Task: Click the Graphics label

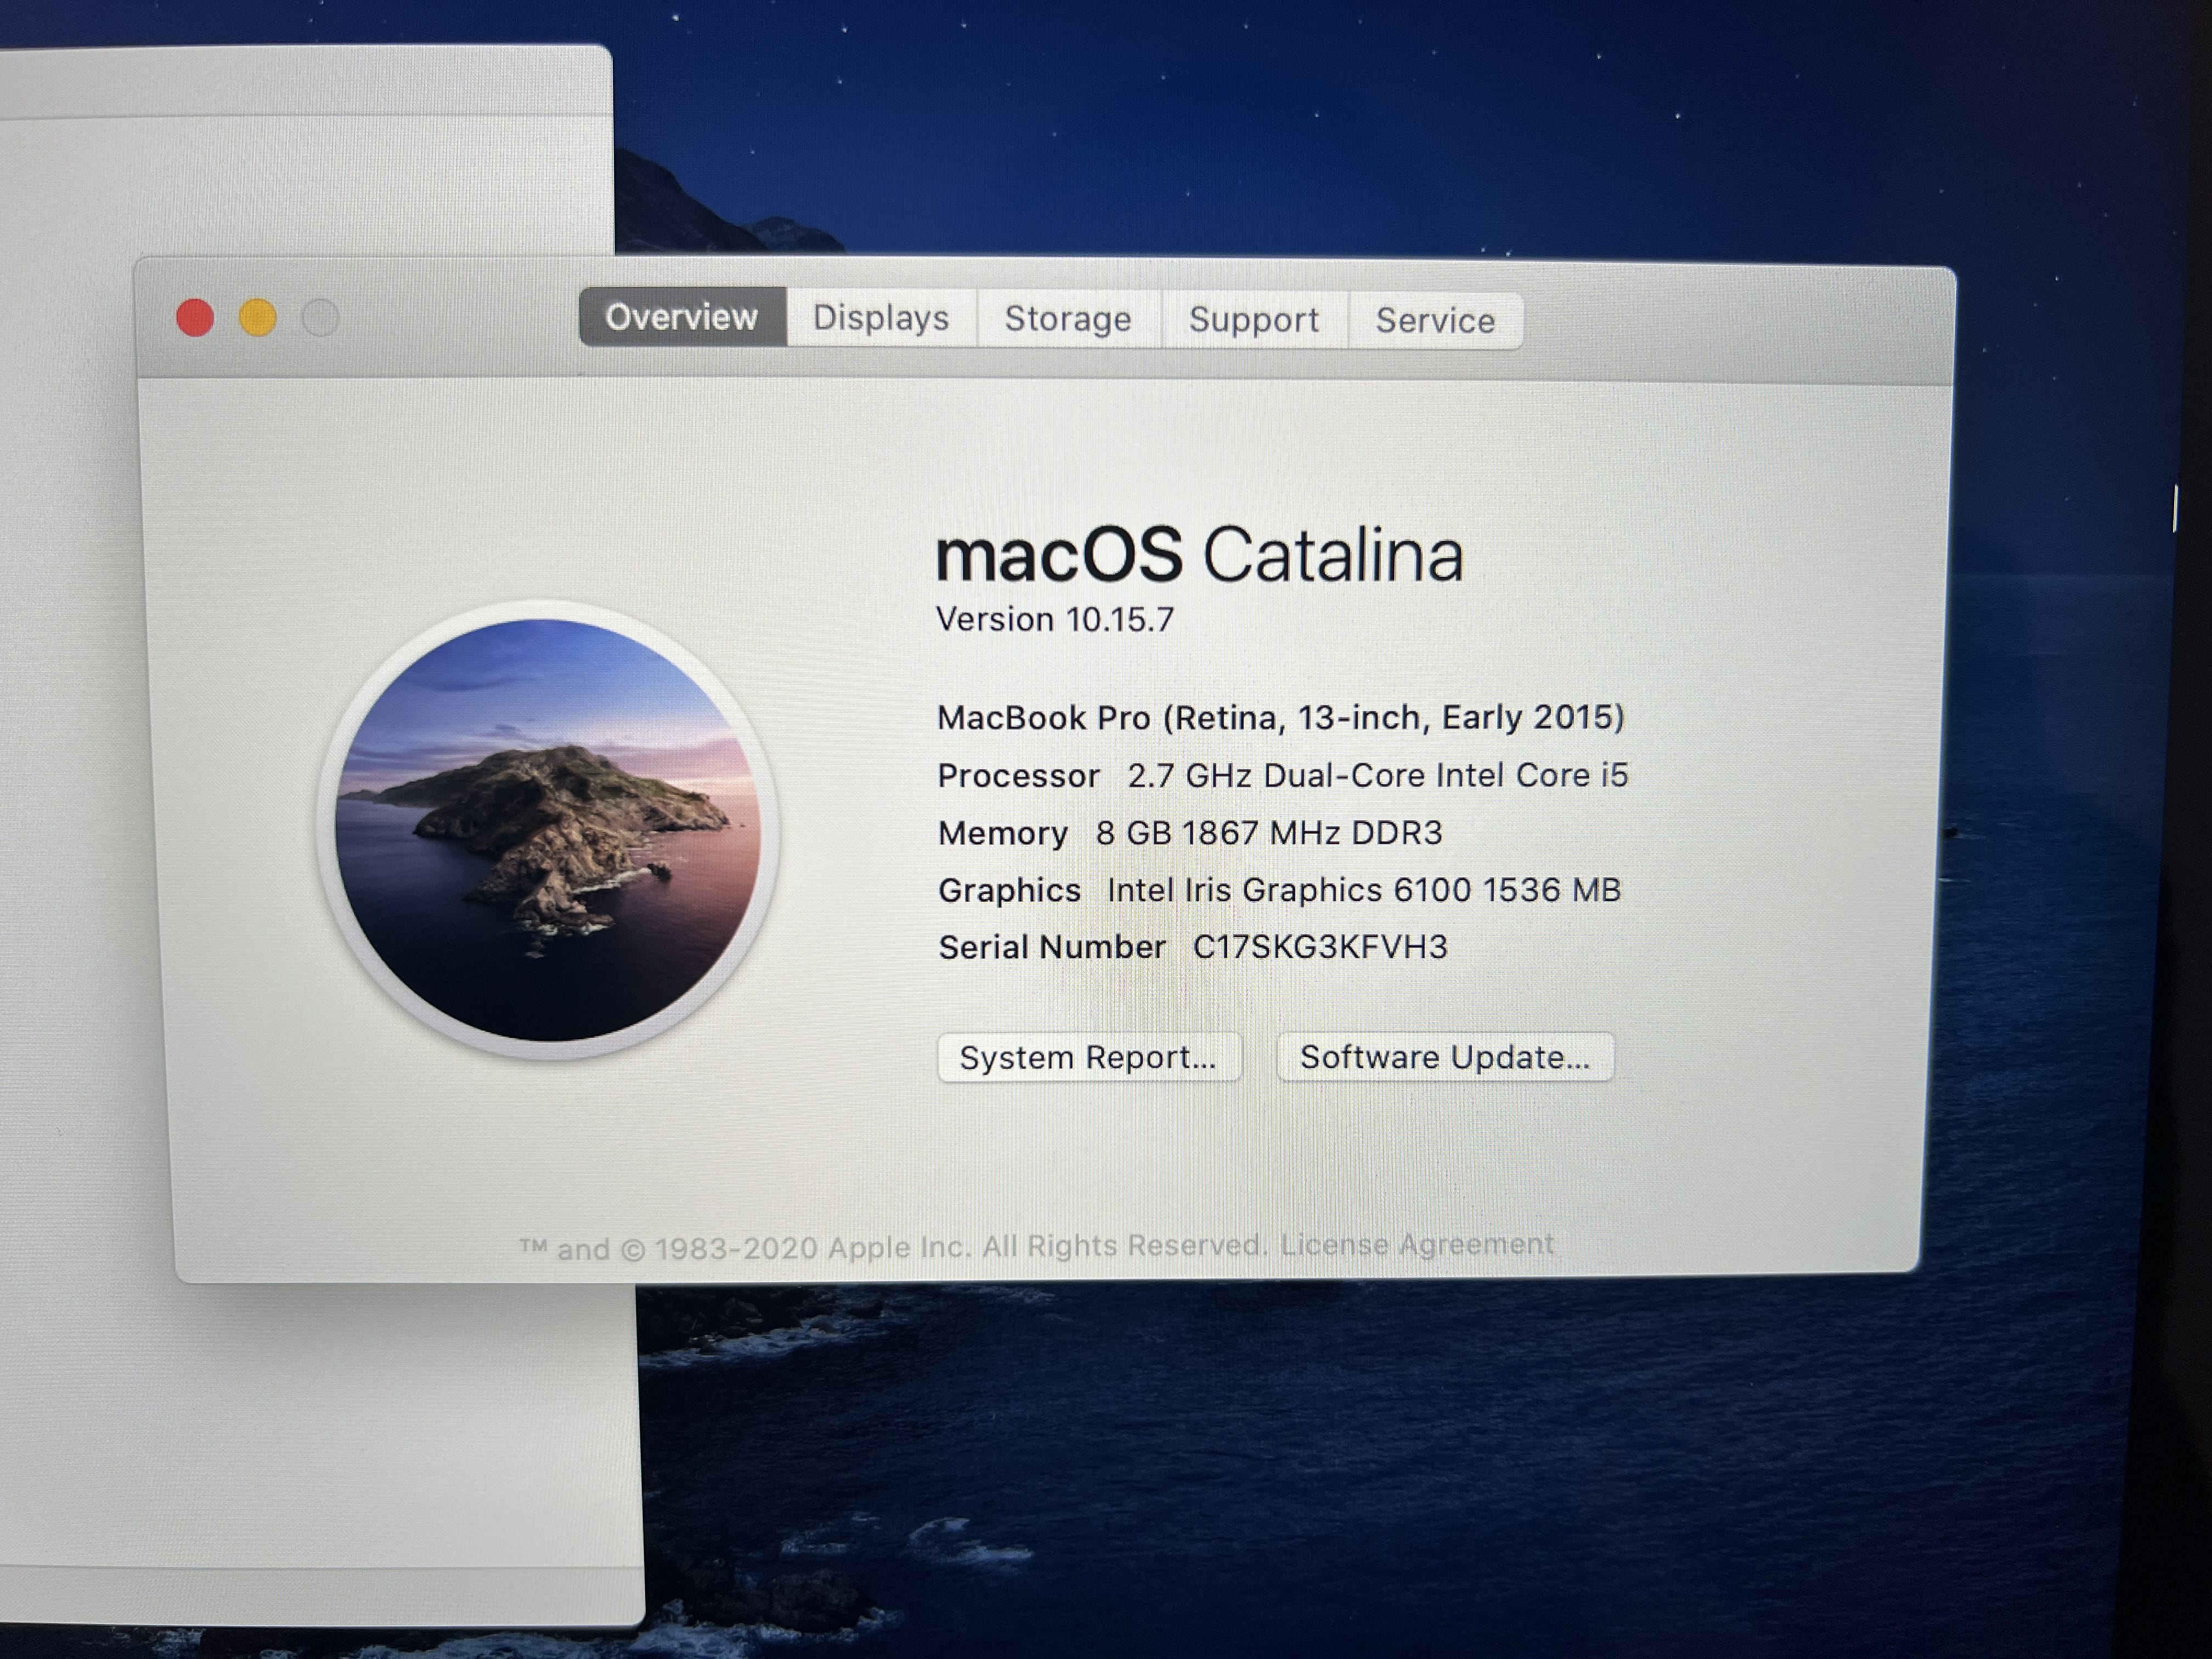Action: (x=1009, y=890)
